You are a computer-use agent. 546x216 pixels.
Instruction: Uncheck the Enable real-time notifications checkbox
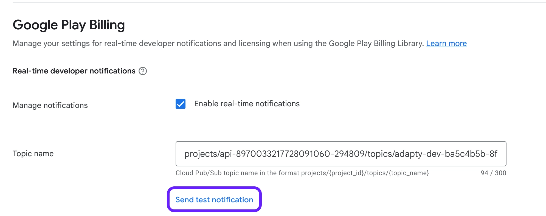181,104
